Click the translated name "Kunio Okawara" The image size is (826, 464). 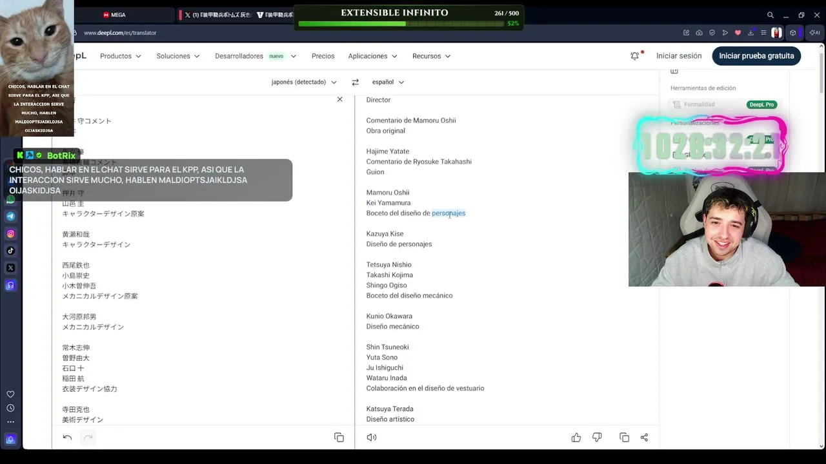(389, 316)
